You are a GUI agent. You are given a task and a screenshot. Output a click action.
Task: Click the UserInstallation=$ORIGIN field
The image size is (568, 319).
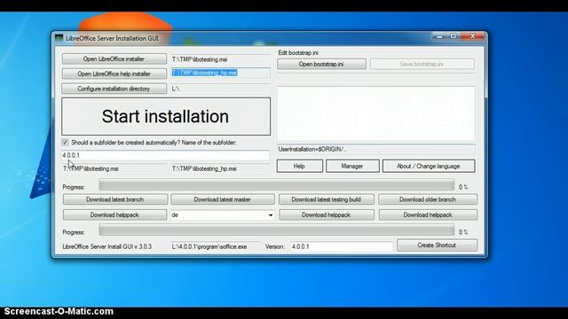(x=376, y=149)
